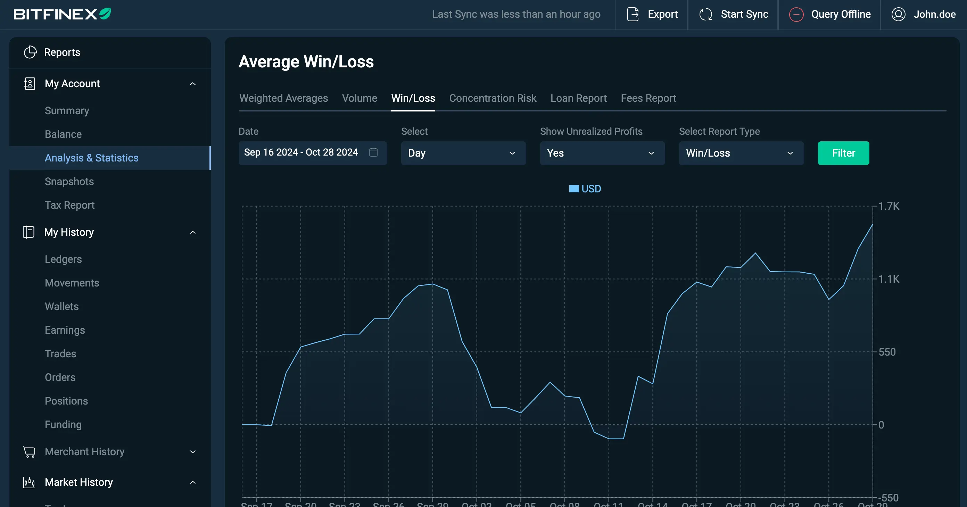Open Tax Report in the sidebar
The width and height of the screenshot is (967, 507).
coord(69,205)
